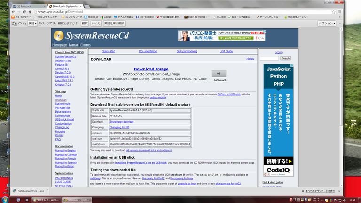361x203 pixels.
Task: Open the Windows Start button
Action: pyautogui.click(x=5, y=200)
